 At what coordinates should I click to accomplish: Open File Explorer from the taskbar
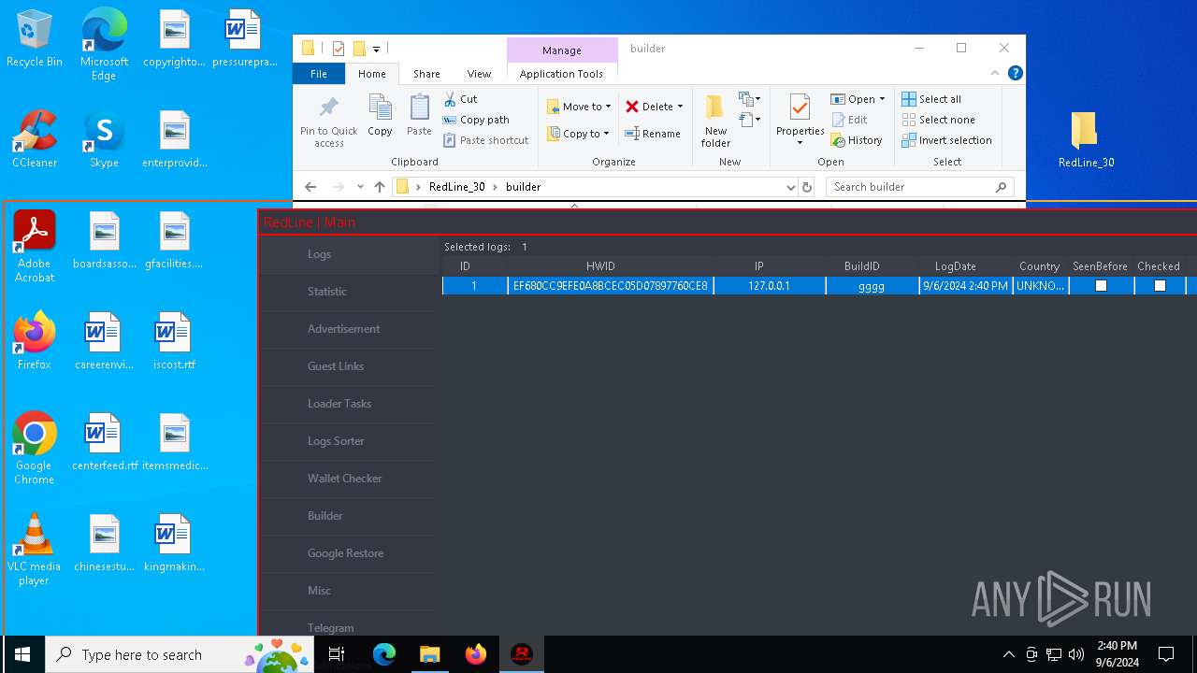(x=429, y=654)
